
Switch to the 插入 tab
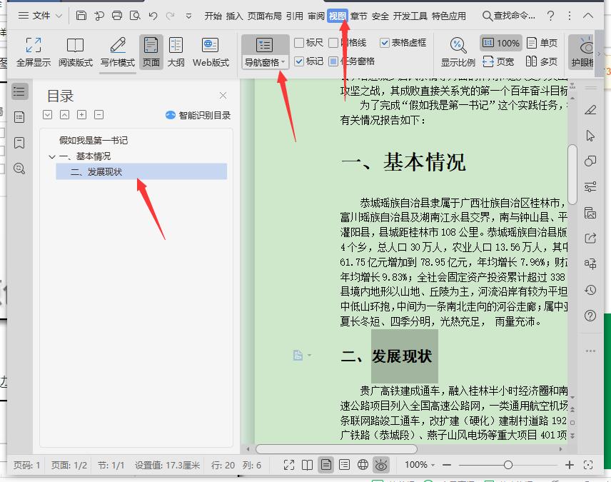point(234,16)
